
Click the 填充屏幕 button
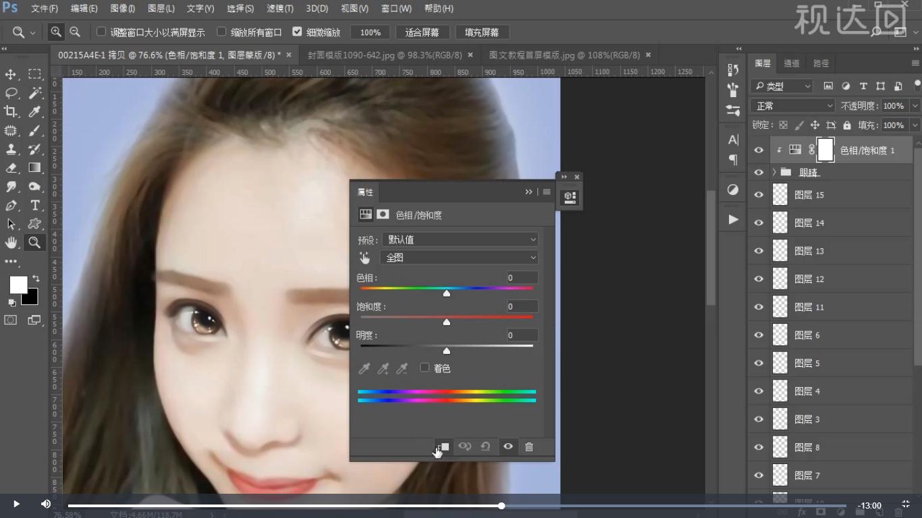(x=482, y=32)
